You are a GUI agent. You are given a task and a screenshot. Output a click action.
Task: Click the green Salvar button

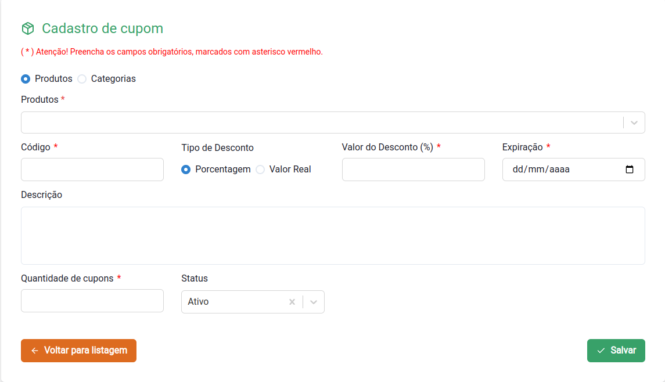[x=616, y=351]
